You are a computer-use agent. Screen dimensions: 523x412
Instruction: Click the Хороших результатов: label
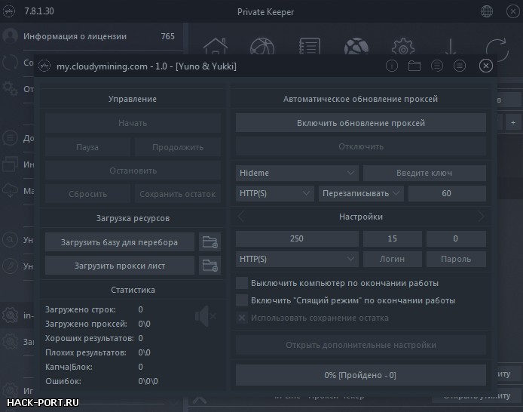coord(90,338)
